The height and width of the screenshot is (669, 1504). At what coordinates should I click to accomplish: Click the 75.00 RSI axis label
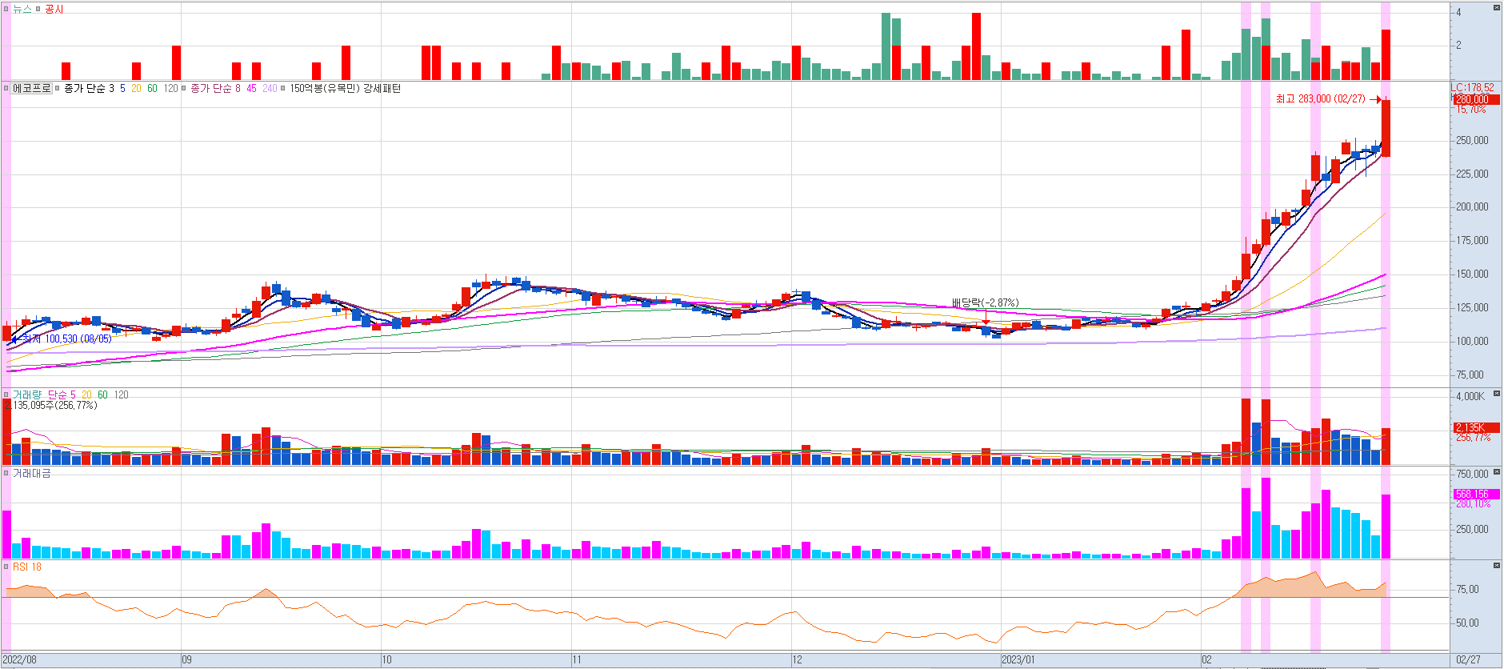(x=1467, y=589)
